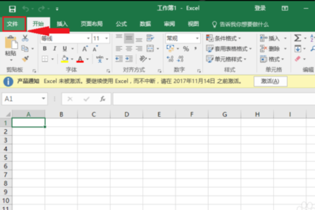Screen dimensions: 315x210
Task: Click the Redo arrow in the quick access toolbar
Action: pyautogui.click(x=41, y=8)
